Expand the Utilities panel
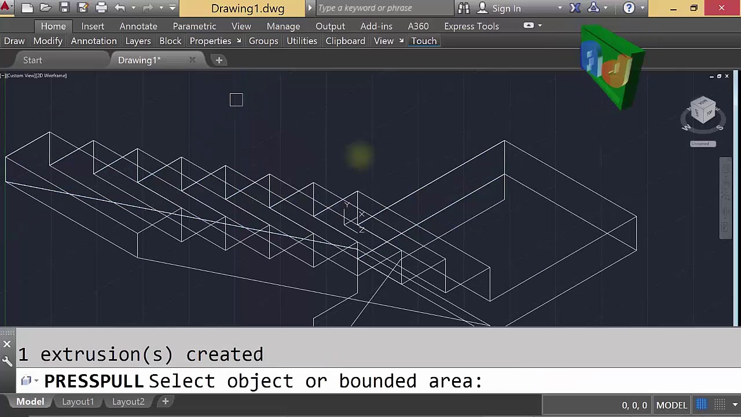Screen dimensions: 741x417 [x=302, y=41]
